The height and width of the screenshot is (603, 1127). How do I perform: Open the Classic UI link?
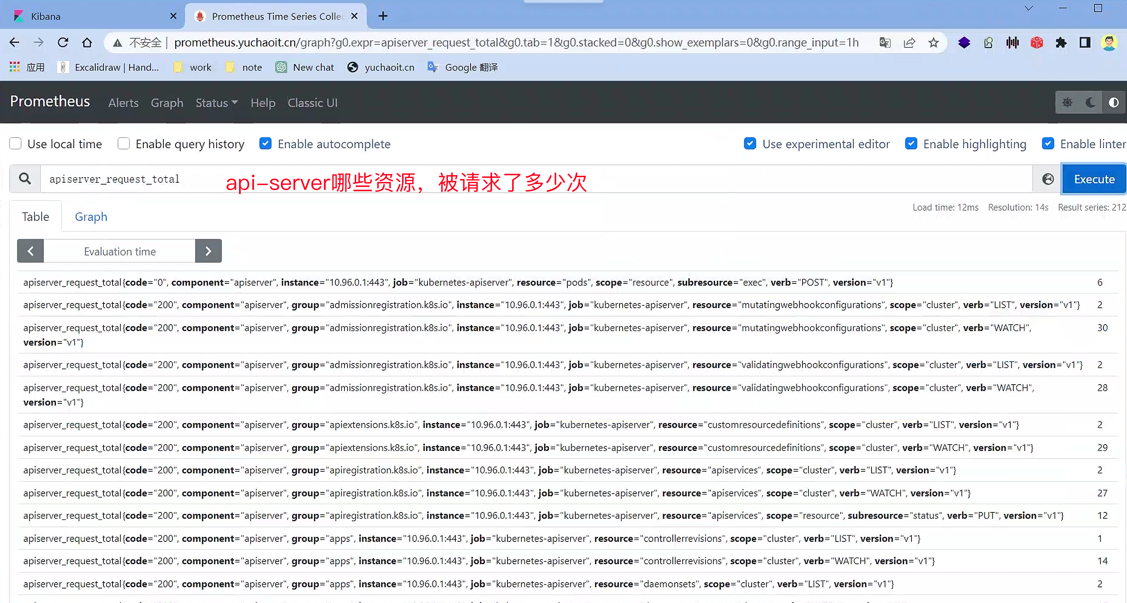312,103
